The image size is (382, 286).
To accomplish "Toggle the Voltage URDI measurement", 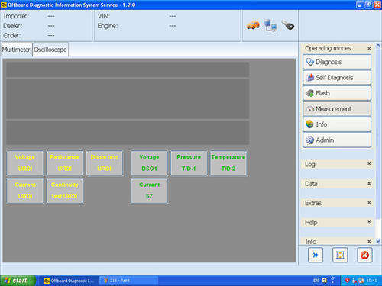I will click(x=25, y=163).
